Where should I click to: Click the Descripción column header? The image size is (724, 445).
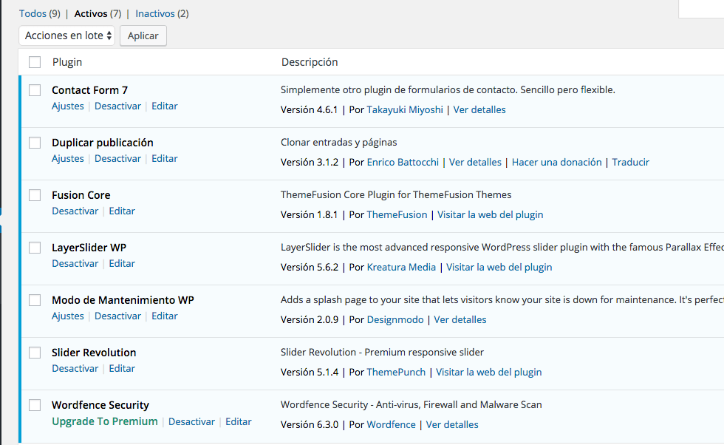point(310,62)
